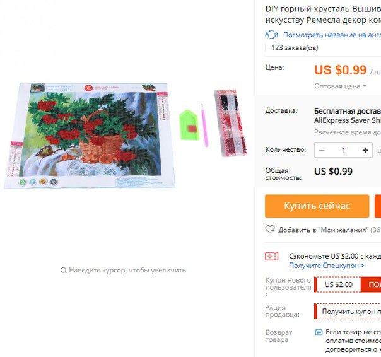Click the 123 заказа(ов) orders count

tap(295, 48)
